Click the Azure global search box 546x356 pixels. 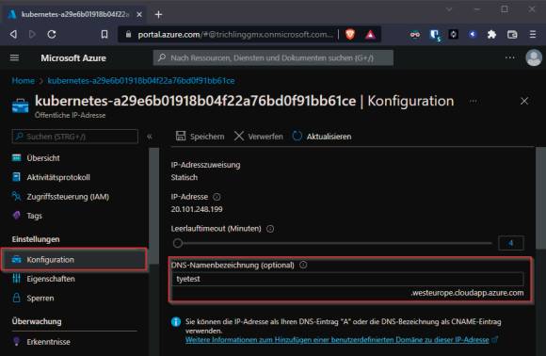click(x=273, y=57)
